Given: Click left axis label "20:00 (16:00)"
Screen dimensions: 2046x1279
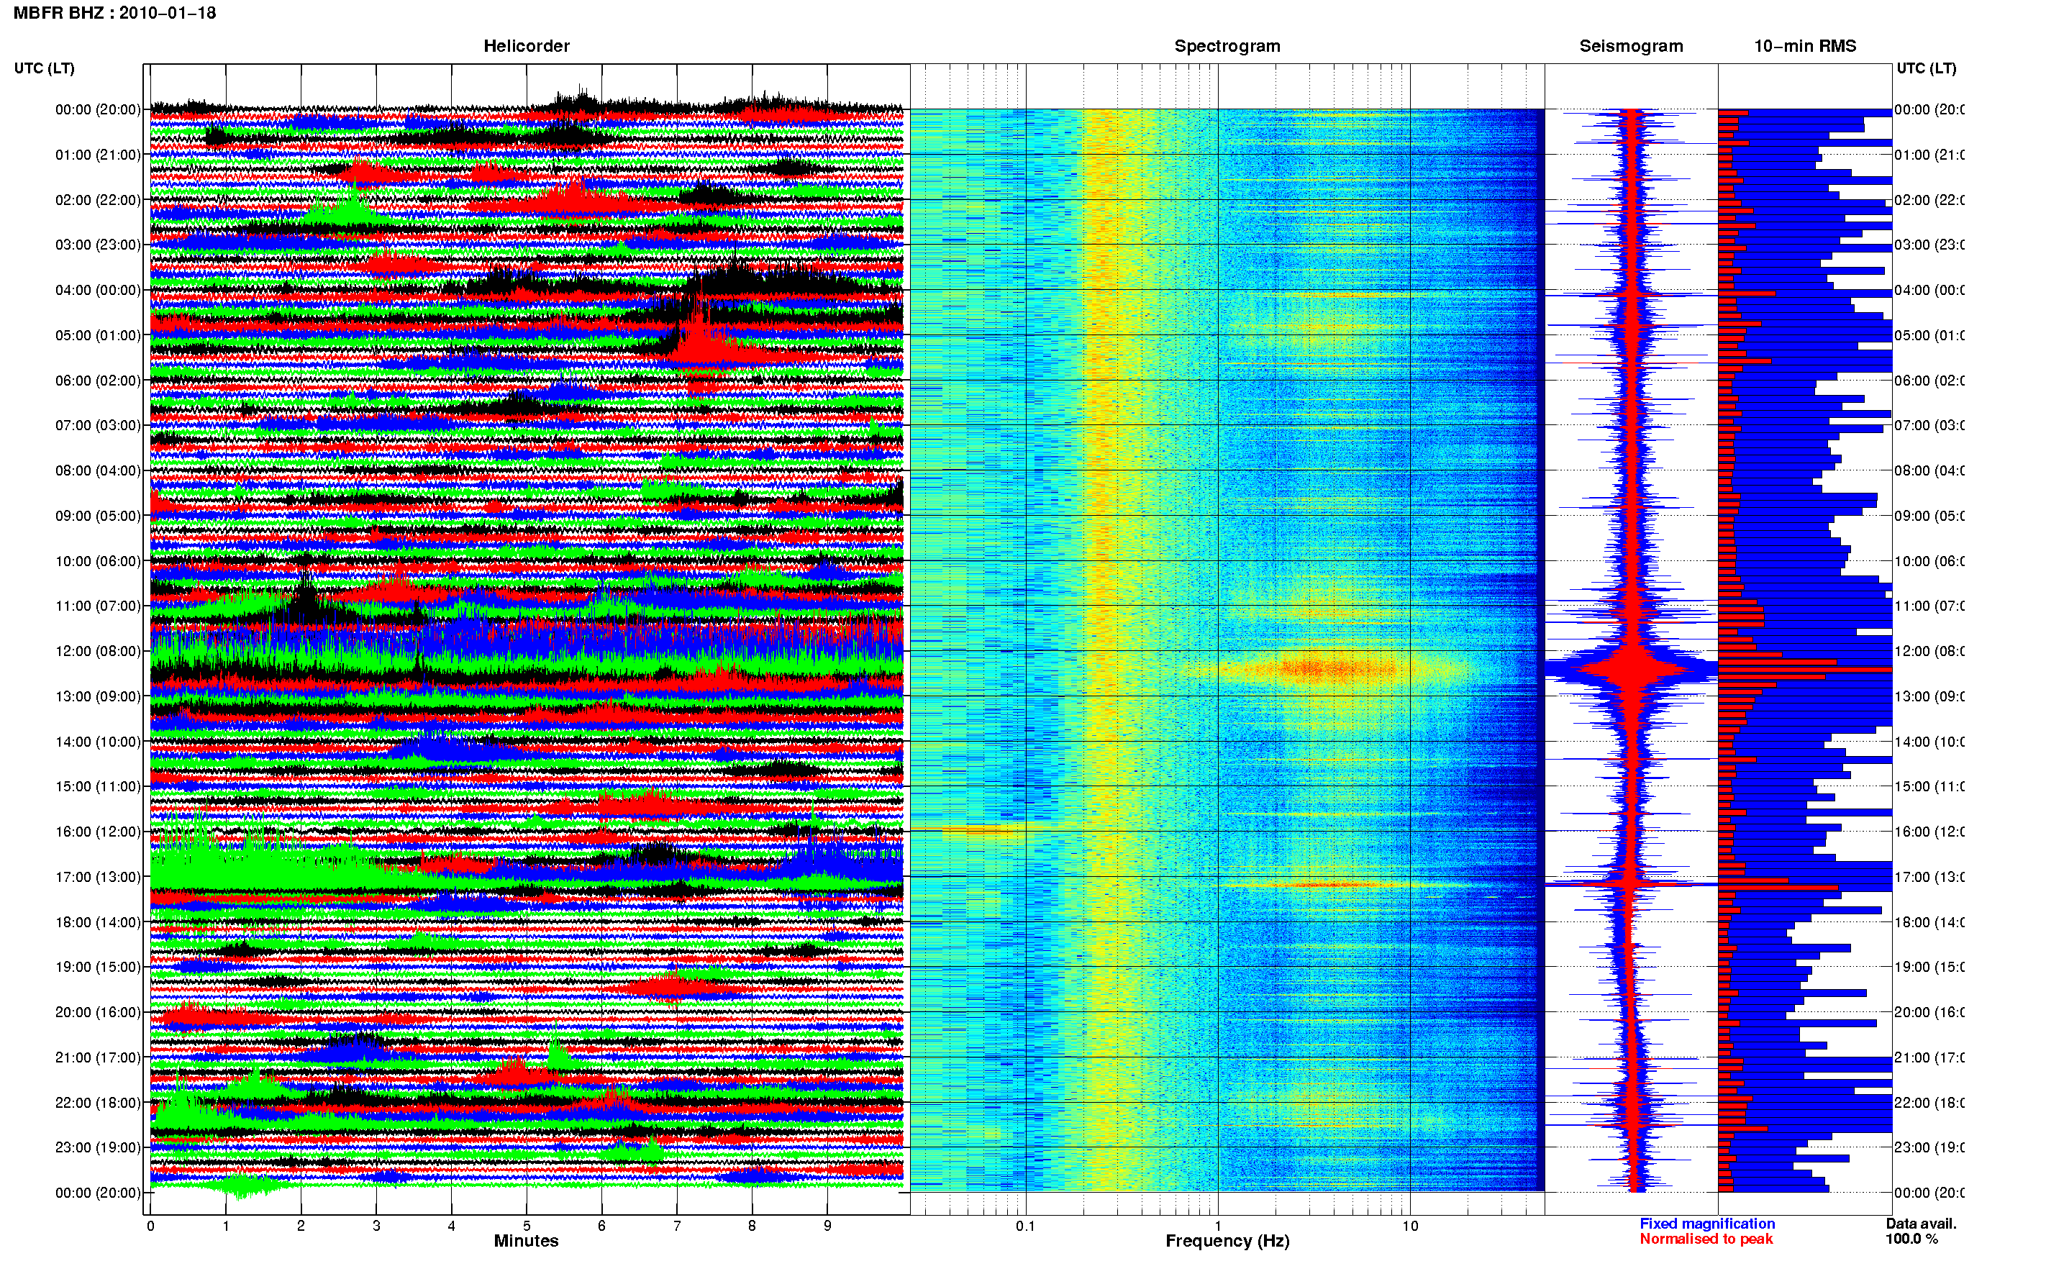Looking at the screenshot, I should pos(98,1011).
